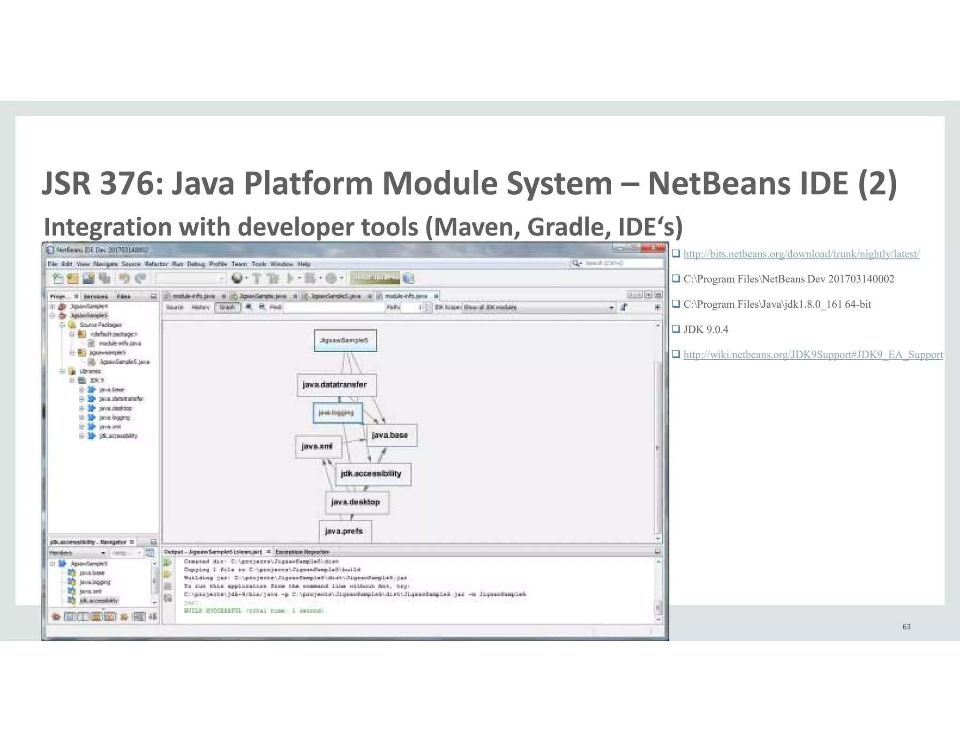
Task: Toggle fourth Navigator filter button
Action: [x=97, y=616]
